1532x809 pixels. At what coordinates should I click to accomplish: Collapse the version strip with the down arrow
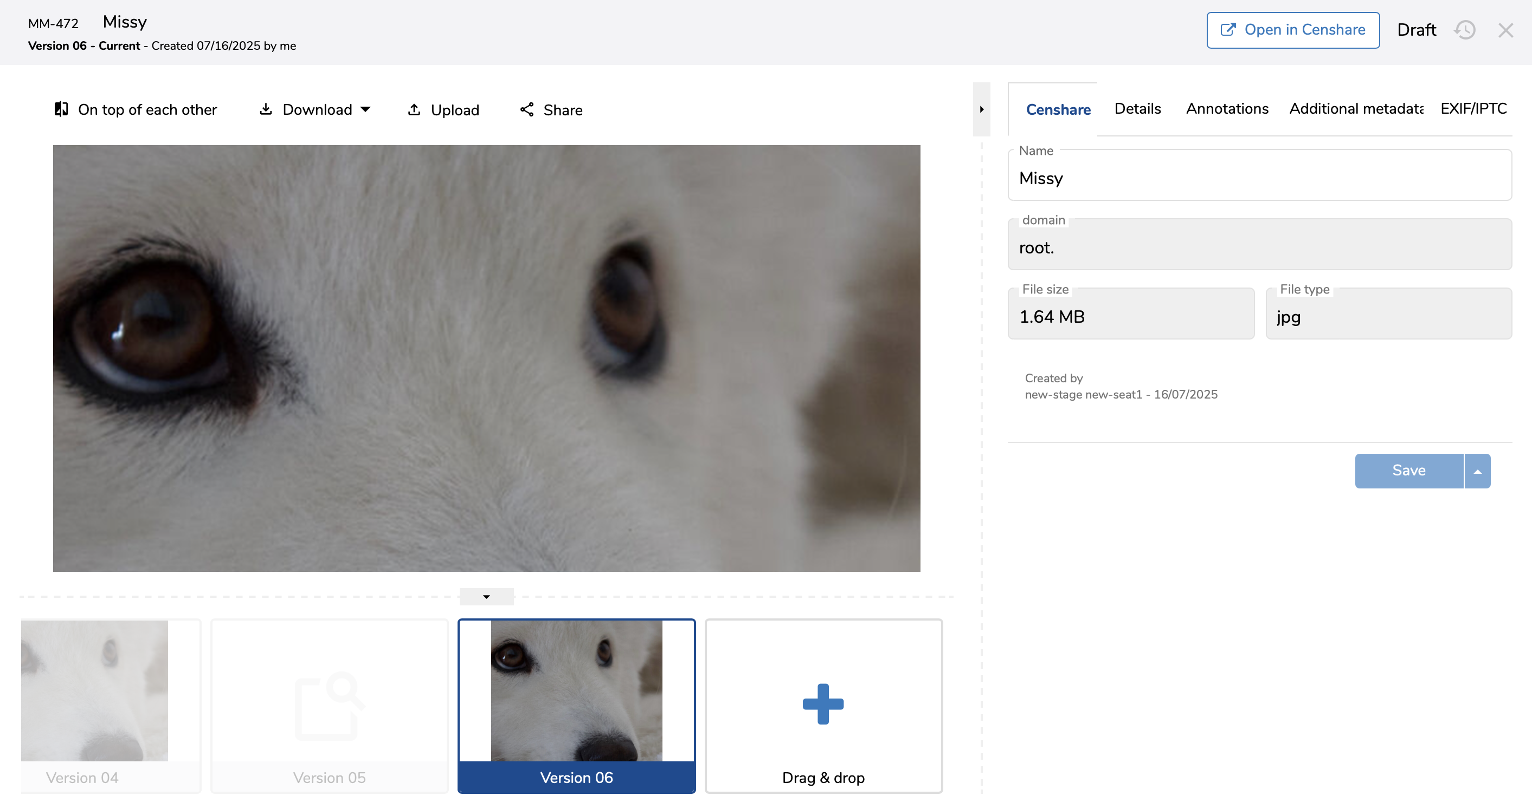[x=486, y=596]
